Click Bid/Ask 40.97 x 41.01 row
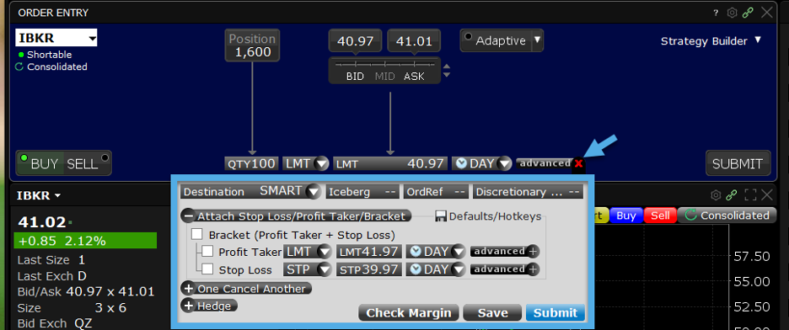This screenshot has height=330, width=789. click(x=85, y=291)
